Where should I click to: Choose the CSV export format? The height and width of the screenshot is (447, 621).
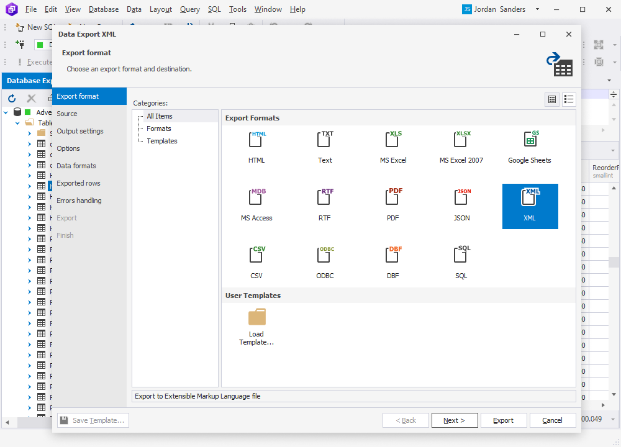coord(256,260)
